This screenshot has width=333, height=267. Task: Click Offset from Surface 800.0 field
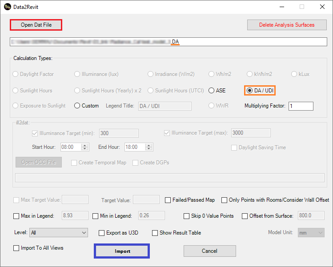[x=311, y=215]
